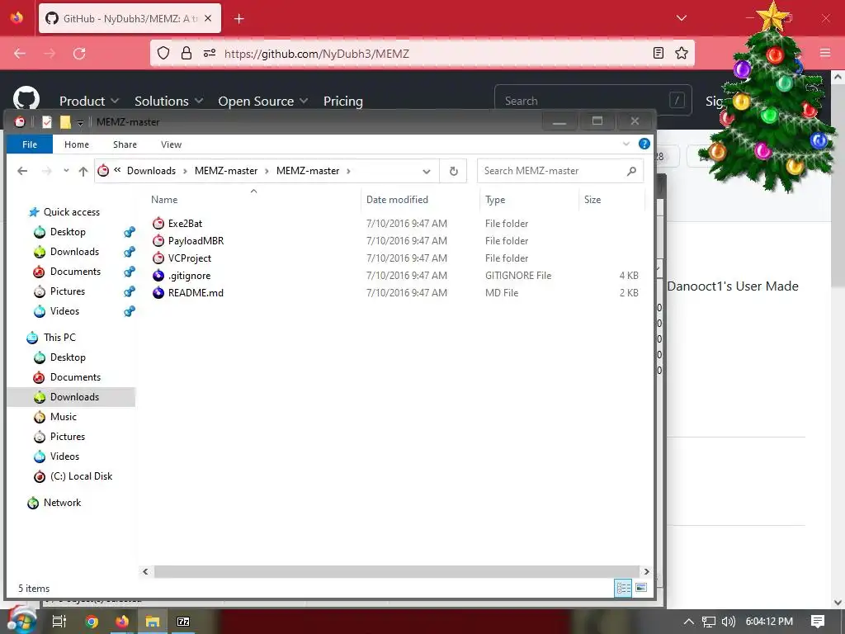Open the Share ribbon tab

pyautogui.click(x=125, y=144)
